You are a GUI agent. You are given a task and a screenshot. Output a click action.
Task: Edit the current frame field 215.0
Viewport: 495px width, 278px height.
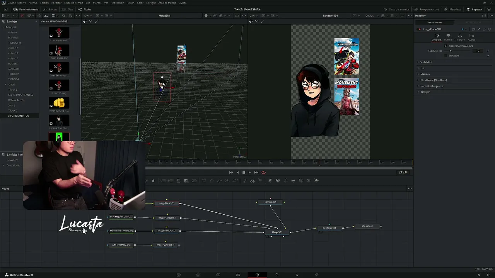pyautogui.click(x=403, y=172)
